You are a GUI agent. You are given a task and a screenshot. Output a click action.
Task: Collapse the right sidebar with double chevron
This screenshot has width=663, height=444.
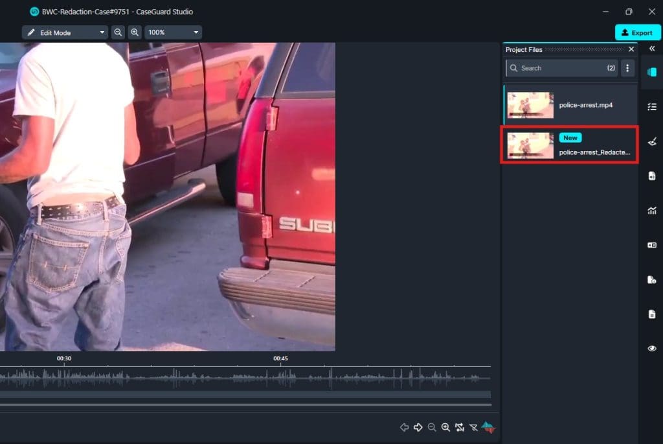click(652, 49)
